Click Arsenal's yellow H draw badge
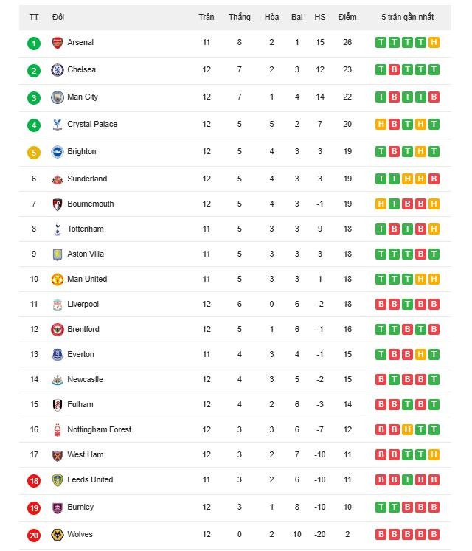This screenshot has width=472, height=551. click(x=434, y=43)
